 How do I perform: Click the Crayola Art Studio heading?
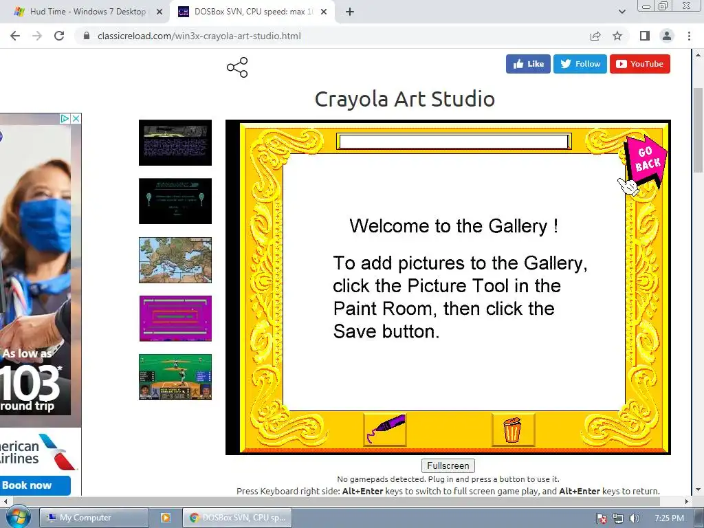pos(404,99)
